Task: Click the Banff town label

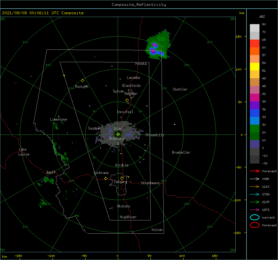Action: pyautogui.click(x=51, y=172)
